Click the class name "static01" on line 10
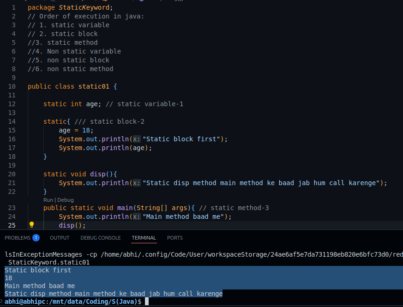Image resolution: width=403 pixels, height=307 pixels. [94, 86]
